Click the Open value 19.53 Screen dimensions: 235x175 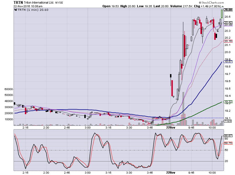115,6
